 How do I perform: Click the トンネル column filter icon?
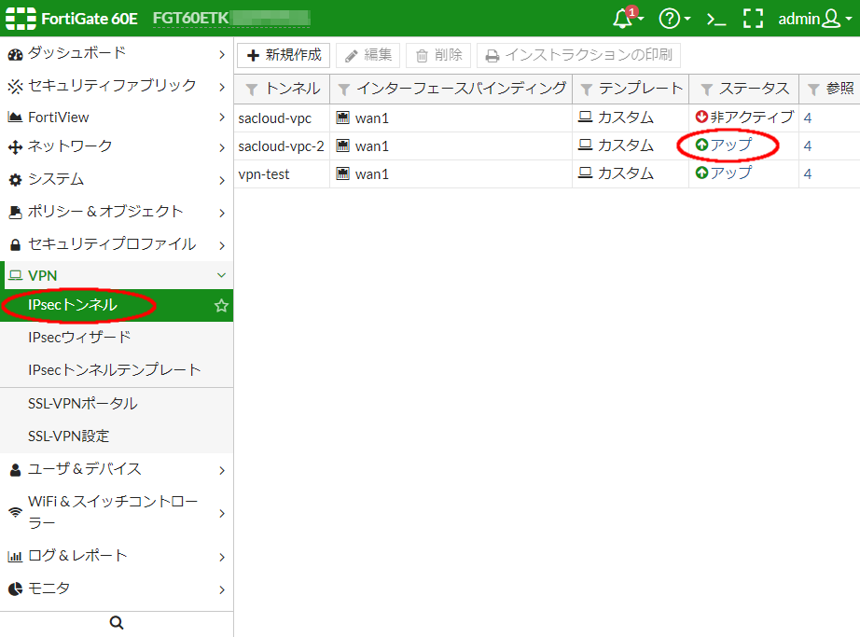(x=252, y=90)
